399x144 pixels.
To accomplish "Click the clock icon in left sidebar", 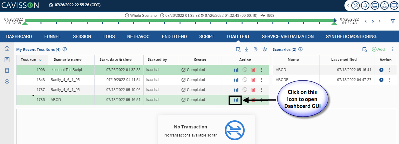I will [7, 49].
